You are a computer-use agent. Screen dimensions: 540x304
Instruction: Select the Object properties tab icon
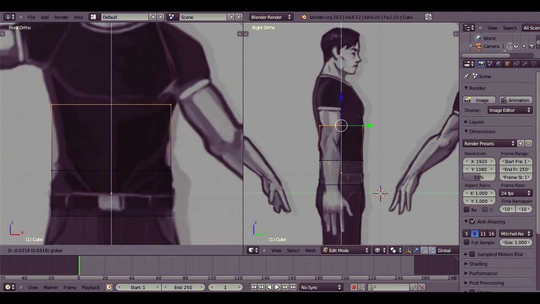coord(508,64)
